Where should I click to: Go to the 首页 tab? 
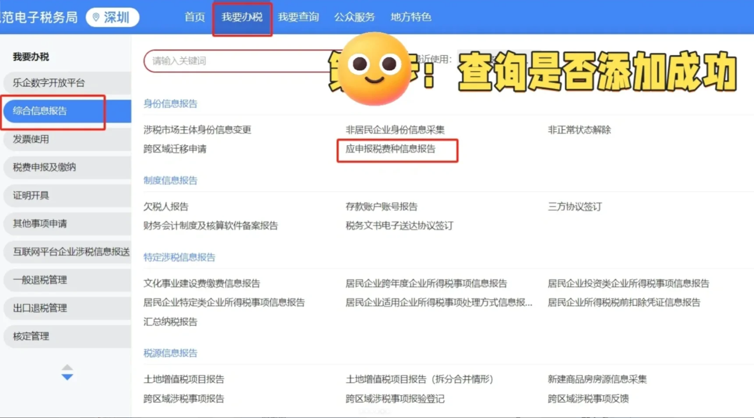coord(195,17)
